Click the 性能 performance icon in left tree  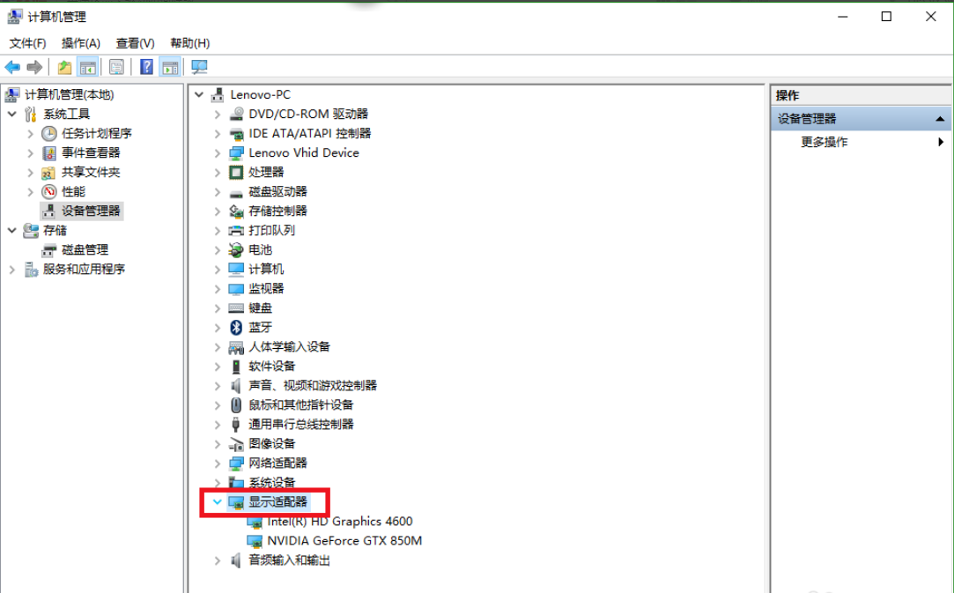tap(49, 192)
